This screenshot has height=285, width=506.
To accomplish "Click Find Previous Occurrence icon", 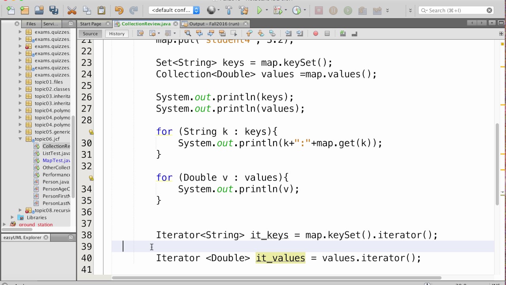I will pos(199,34).
